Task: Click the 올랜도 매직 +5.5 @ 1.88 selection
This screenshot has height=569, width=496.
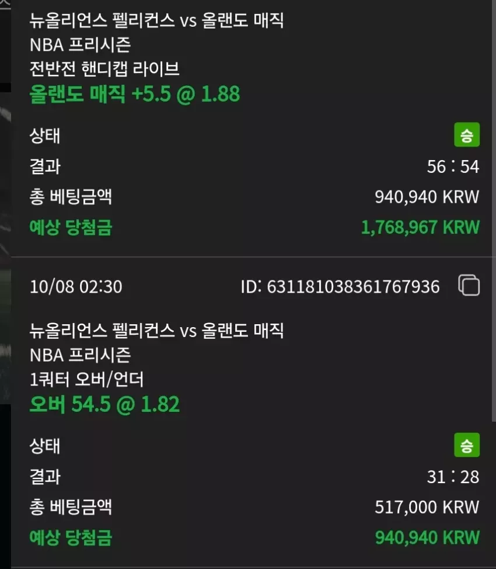Action: point(135,93)
